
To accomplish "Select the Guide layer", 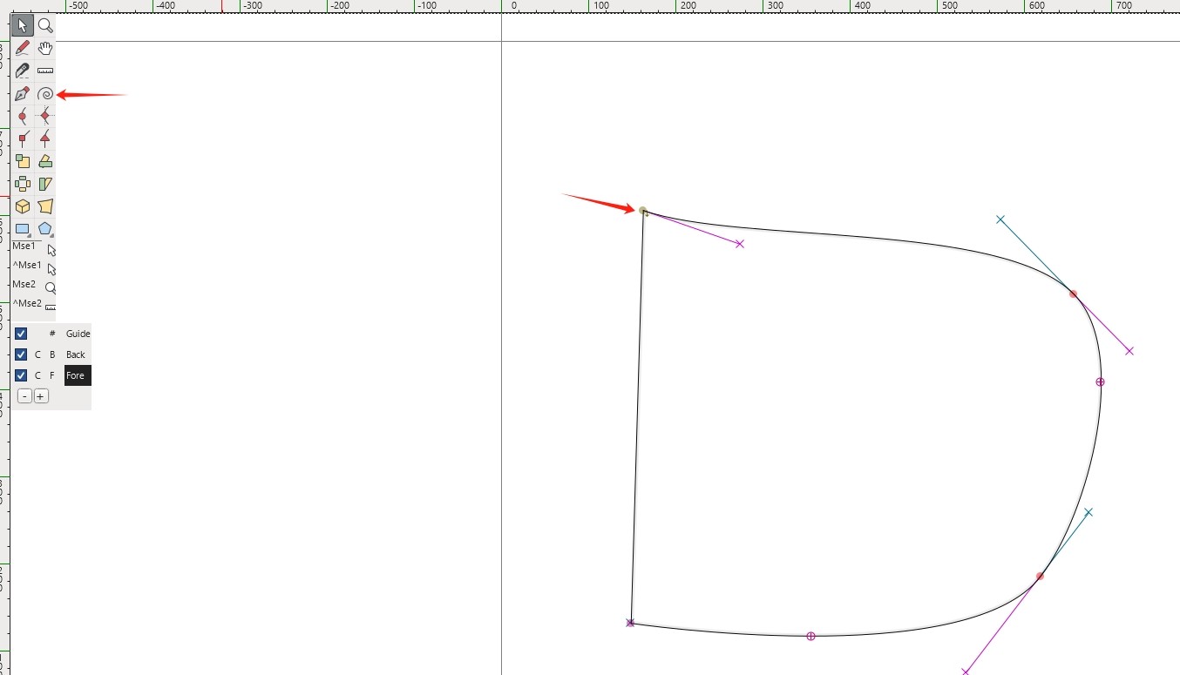I will (x=78, y=334).
